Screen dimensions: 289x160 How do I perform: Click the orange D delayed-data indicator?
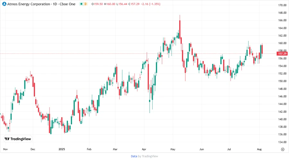85,4
